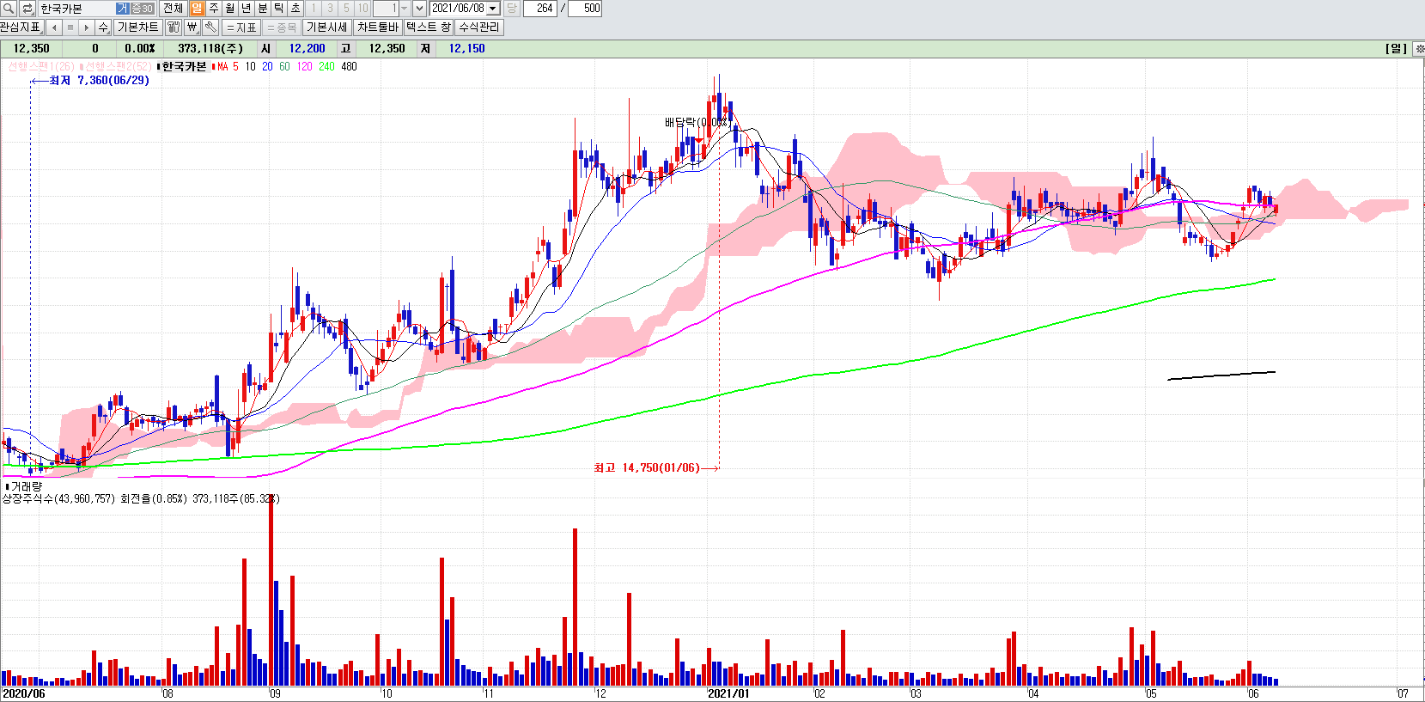Expand the chevron dropdown beside the interval box
Screen dimensions: 1425x702
pyautogui.click(x=419, y=9)
